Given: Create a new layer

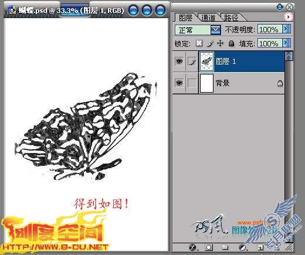Looking at the screenshot, I should 260,247.
